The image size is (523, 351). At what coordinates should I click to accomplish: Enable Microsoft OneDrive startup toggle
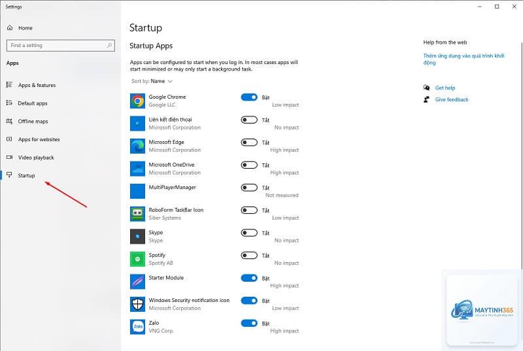249,165
